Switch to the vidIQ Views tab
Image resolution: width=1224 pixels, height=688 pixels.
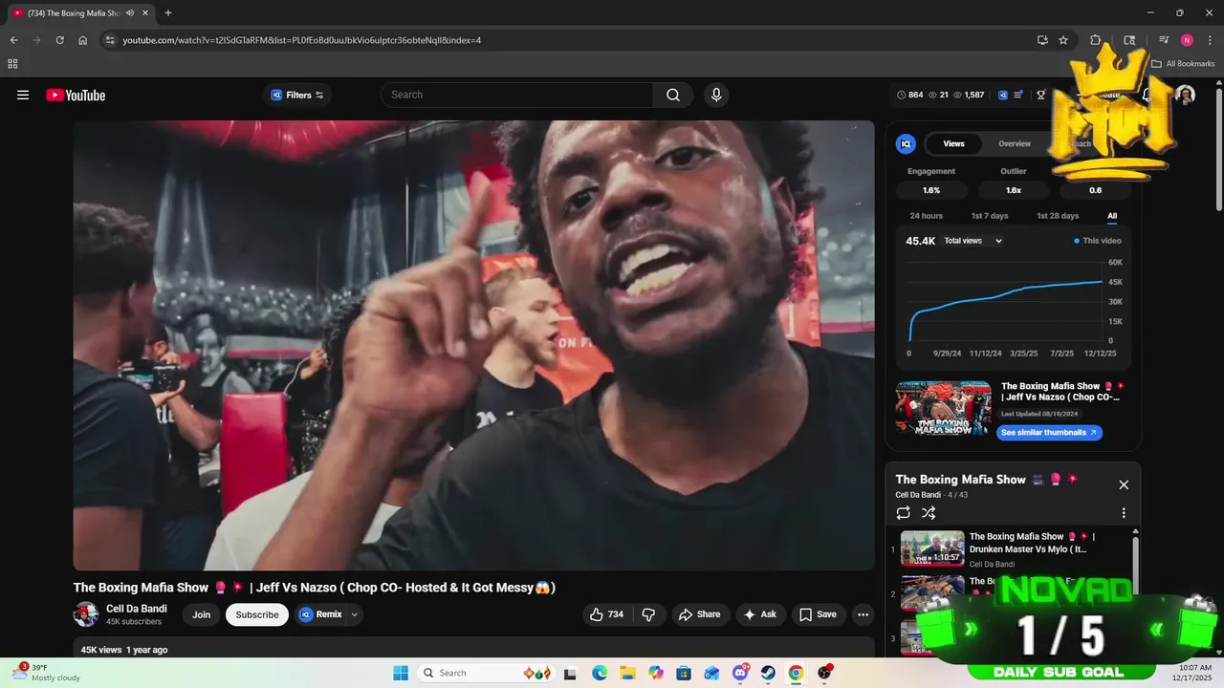click(x=954, y=143)
